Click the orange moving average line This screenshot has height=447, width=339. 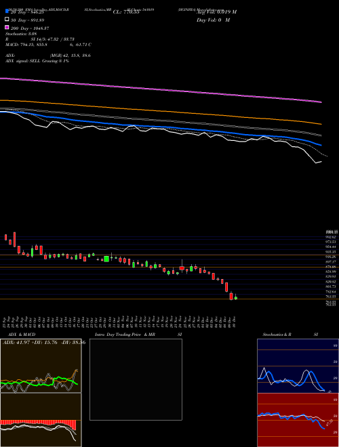(x=160, y=111)
